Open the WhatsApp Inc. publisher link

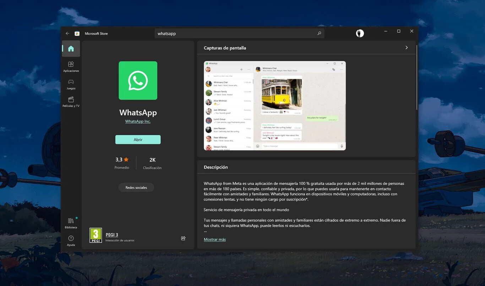[138, 121]
